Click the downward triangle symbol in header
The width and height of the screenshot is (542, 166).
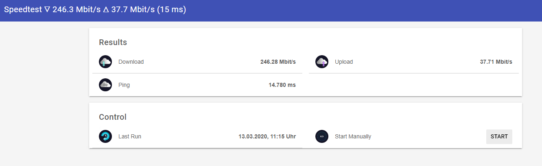[47, 9]
